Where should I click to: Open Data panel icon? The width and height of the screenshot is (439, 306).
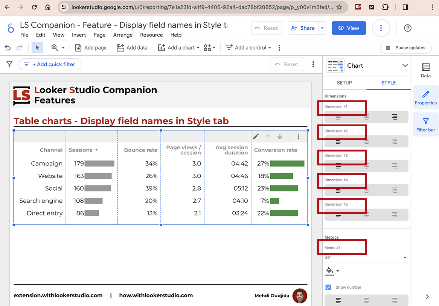(425, 70)
